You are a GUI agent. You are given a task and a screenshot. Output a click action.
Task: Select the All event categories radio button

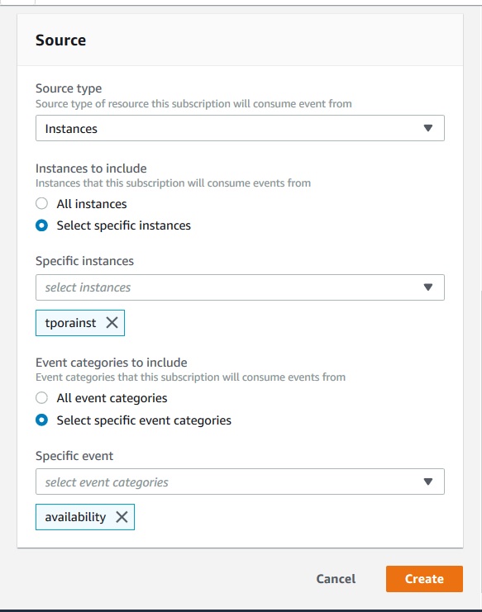click(x=42, y=398)
